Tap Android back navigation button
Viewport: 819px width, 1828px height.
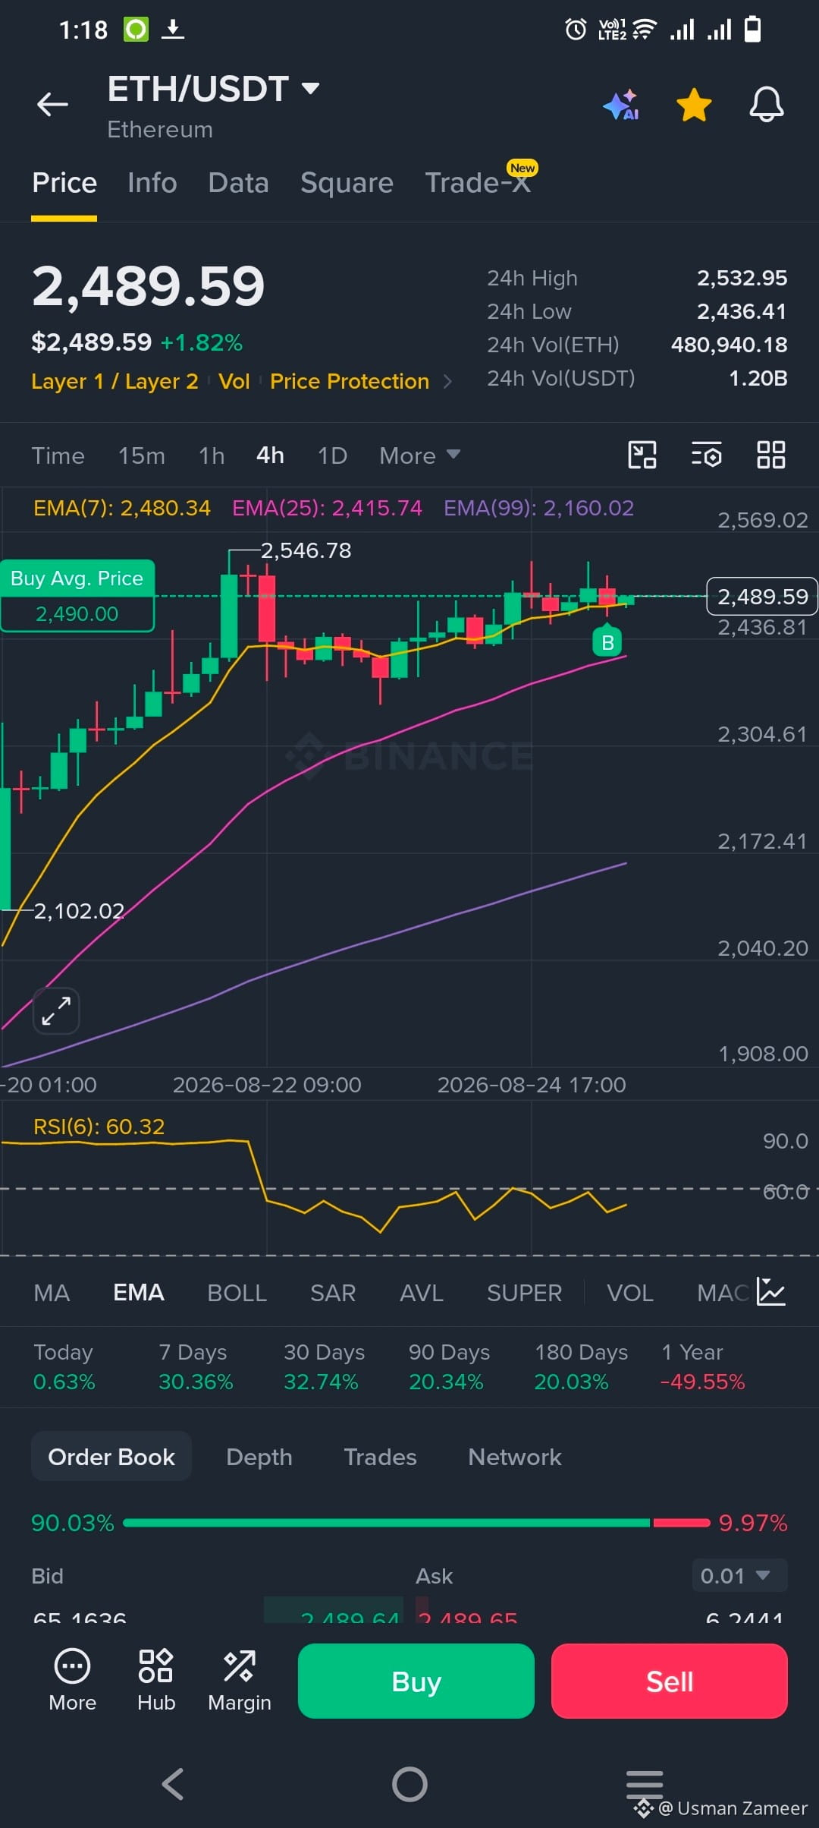174,1784
